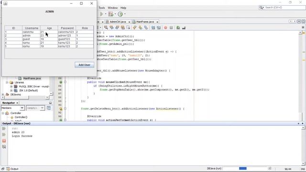Open the Help menu
The height and width of the screenshot is (172, 306).
pyautogui.click(x=123, y=8)
